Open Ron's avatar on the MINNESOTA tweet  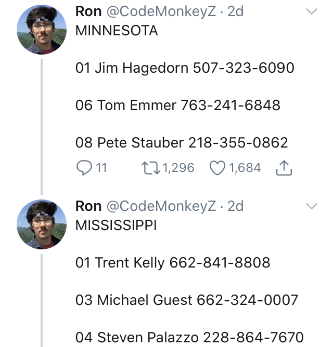click(42, 30)
